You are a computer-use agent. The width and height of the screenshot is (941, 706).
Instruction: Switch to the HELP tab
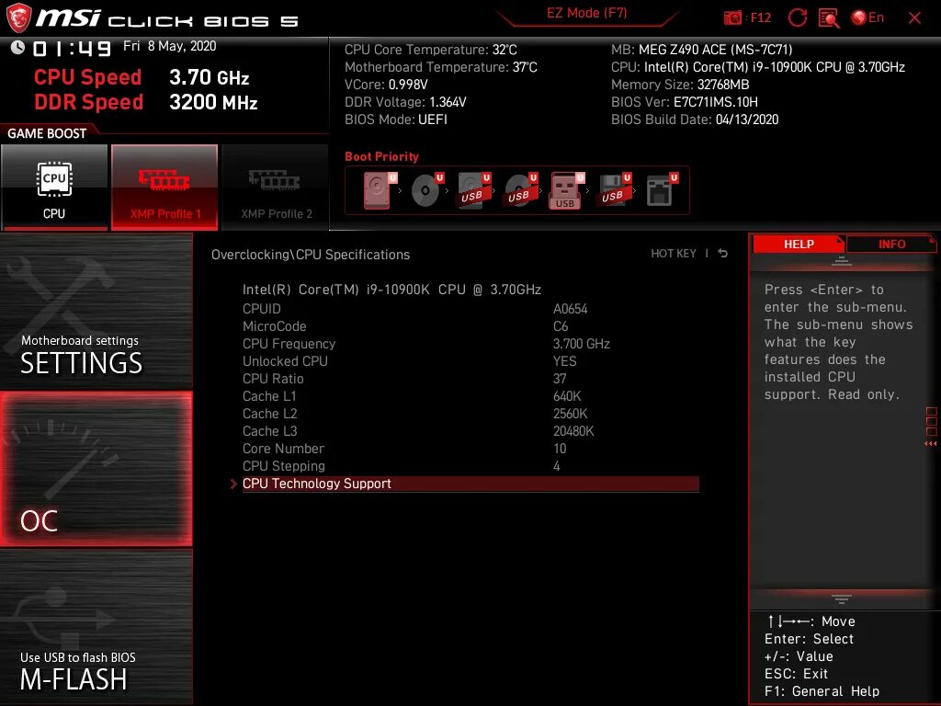[x=799, y=244]
